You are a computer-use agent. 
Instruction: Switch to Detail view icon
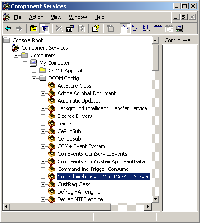(157, 28)
